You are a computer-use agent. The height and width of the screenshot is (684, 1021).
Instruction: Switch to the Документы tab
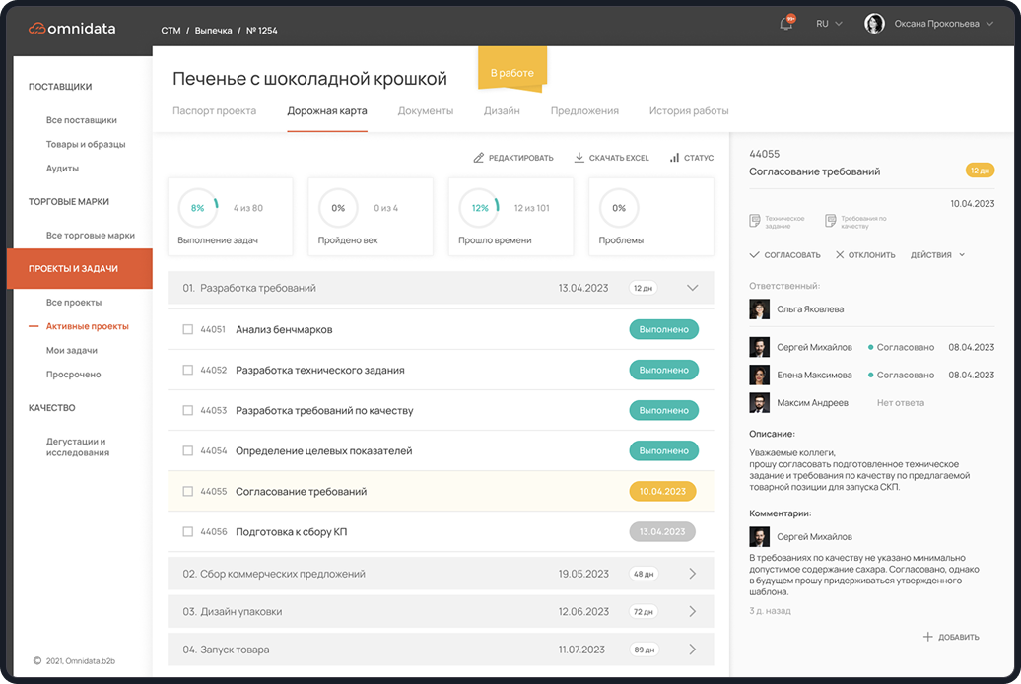[x=426, y=111]
